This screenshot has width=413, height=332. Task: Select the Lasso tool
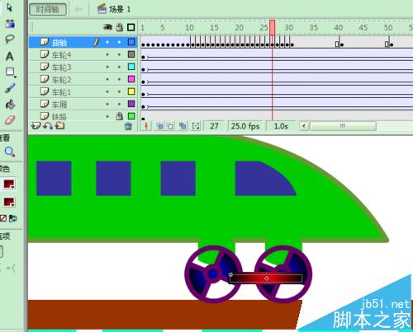pyautogui.click(x=10, y=40)
